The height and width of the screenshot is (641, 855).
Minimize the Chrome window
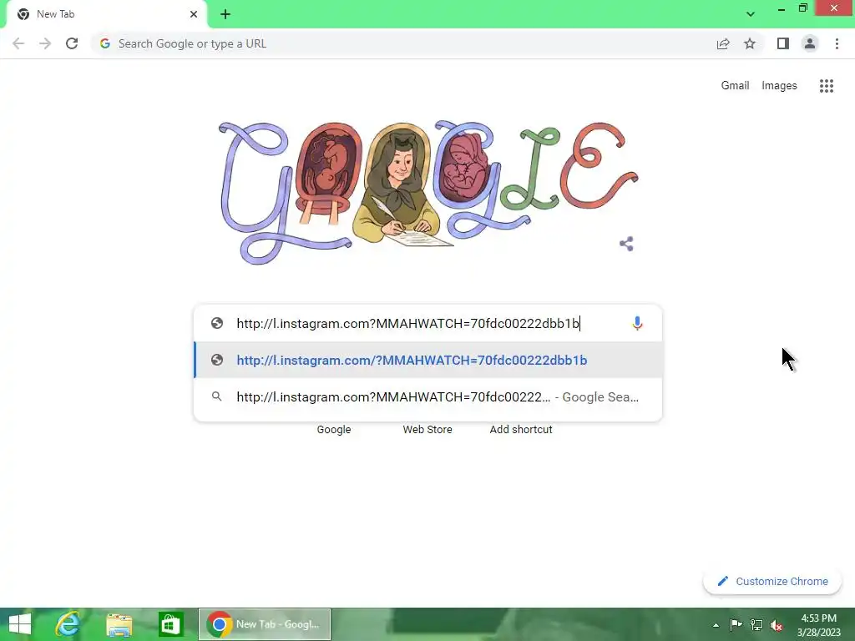[x=781, y=8]
